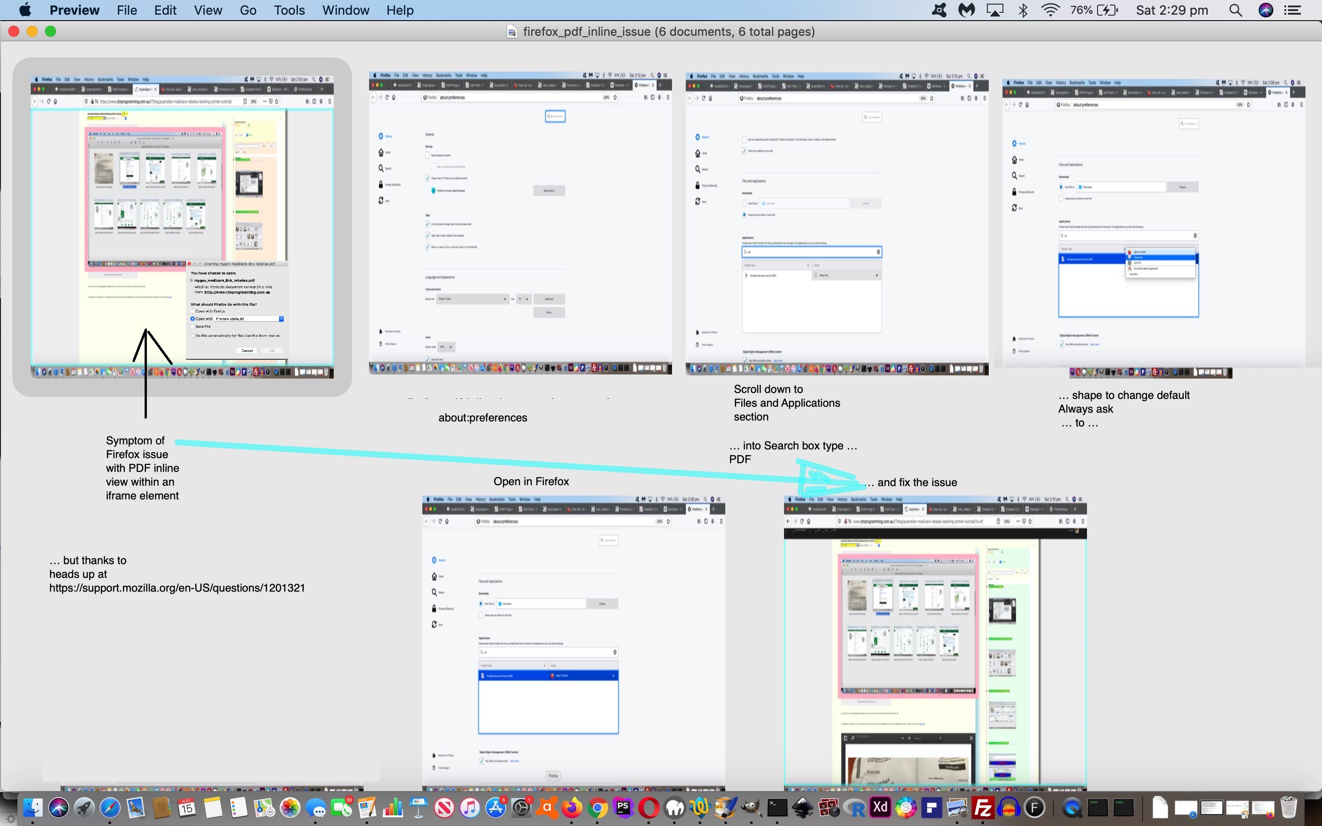The image size is (1322, 826).
Task: Select the 'and fix the issue' thumbnail
Action: click(935, 643)
